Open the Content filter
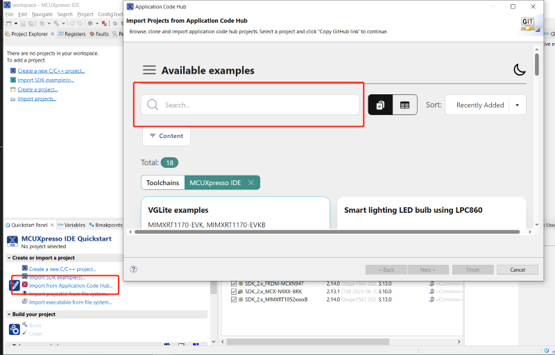The height and width of the screenshot is (355, 555). [166, 136]
